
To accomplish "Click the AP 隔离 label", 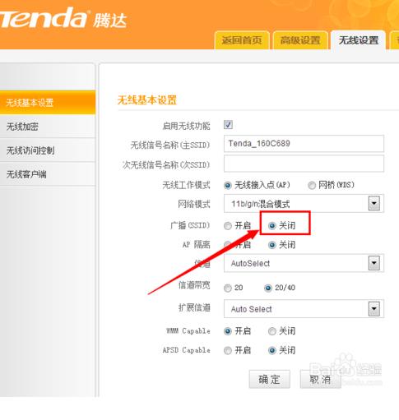I will [197, 244].
